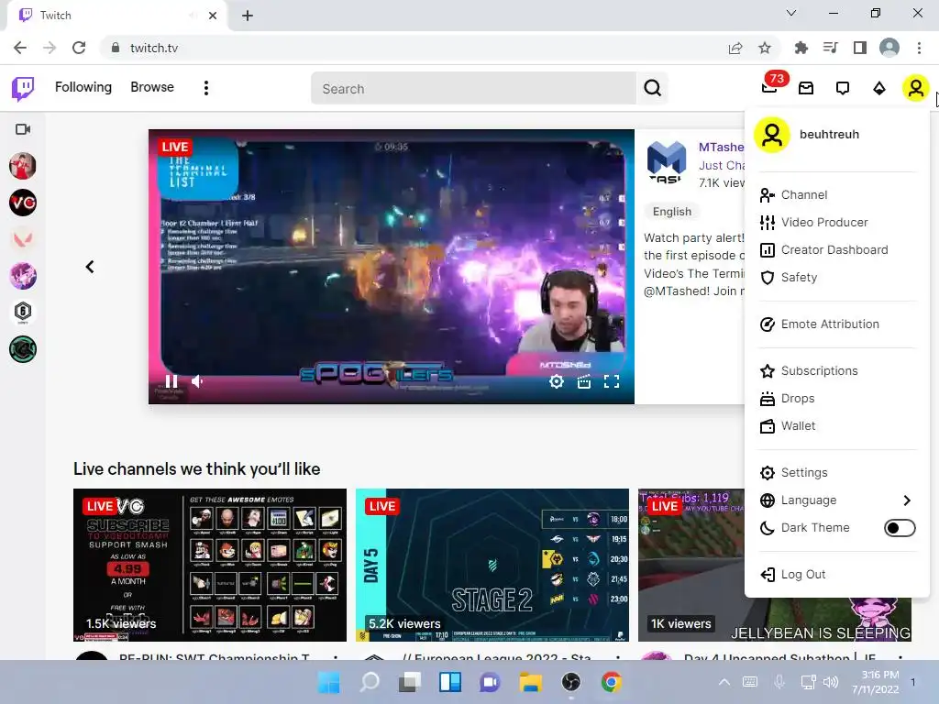
Task: Go to the Following page
Action: 83,87
